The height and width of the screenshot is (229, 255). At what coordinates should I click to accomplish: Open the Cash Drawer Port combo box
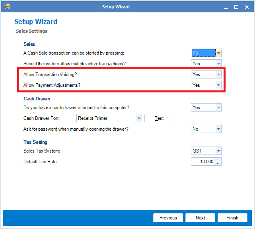point(138,118)
